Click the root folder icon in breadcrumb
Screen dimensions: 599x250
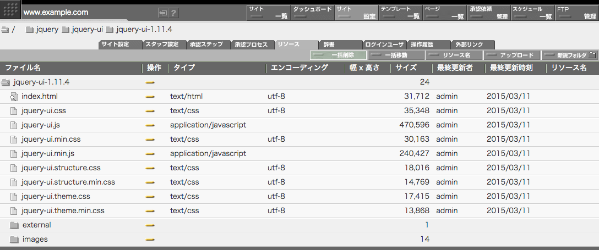(x=5, y=30)
